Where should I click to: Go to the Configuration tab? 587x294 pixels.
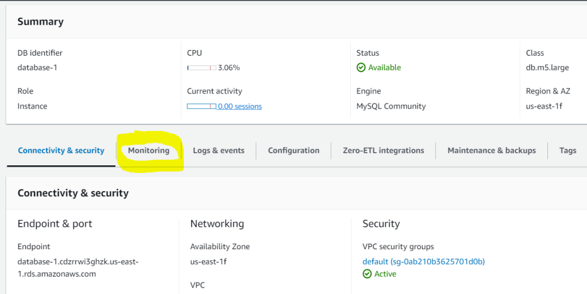coord(293,150)
